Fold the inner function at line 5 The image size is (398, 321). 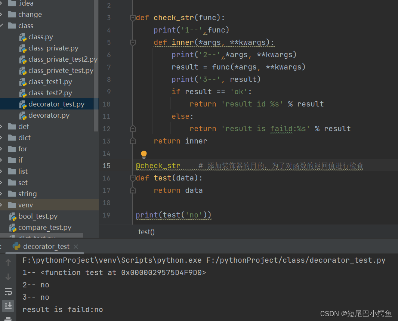pos(133,42)
